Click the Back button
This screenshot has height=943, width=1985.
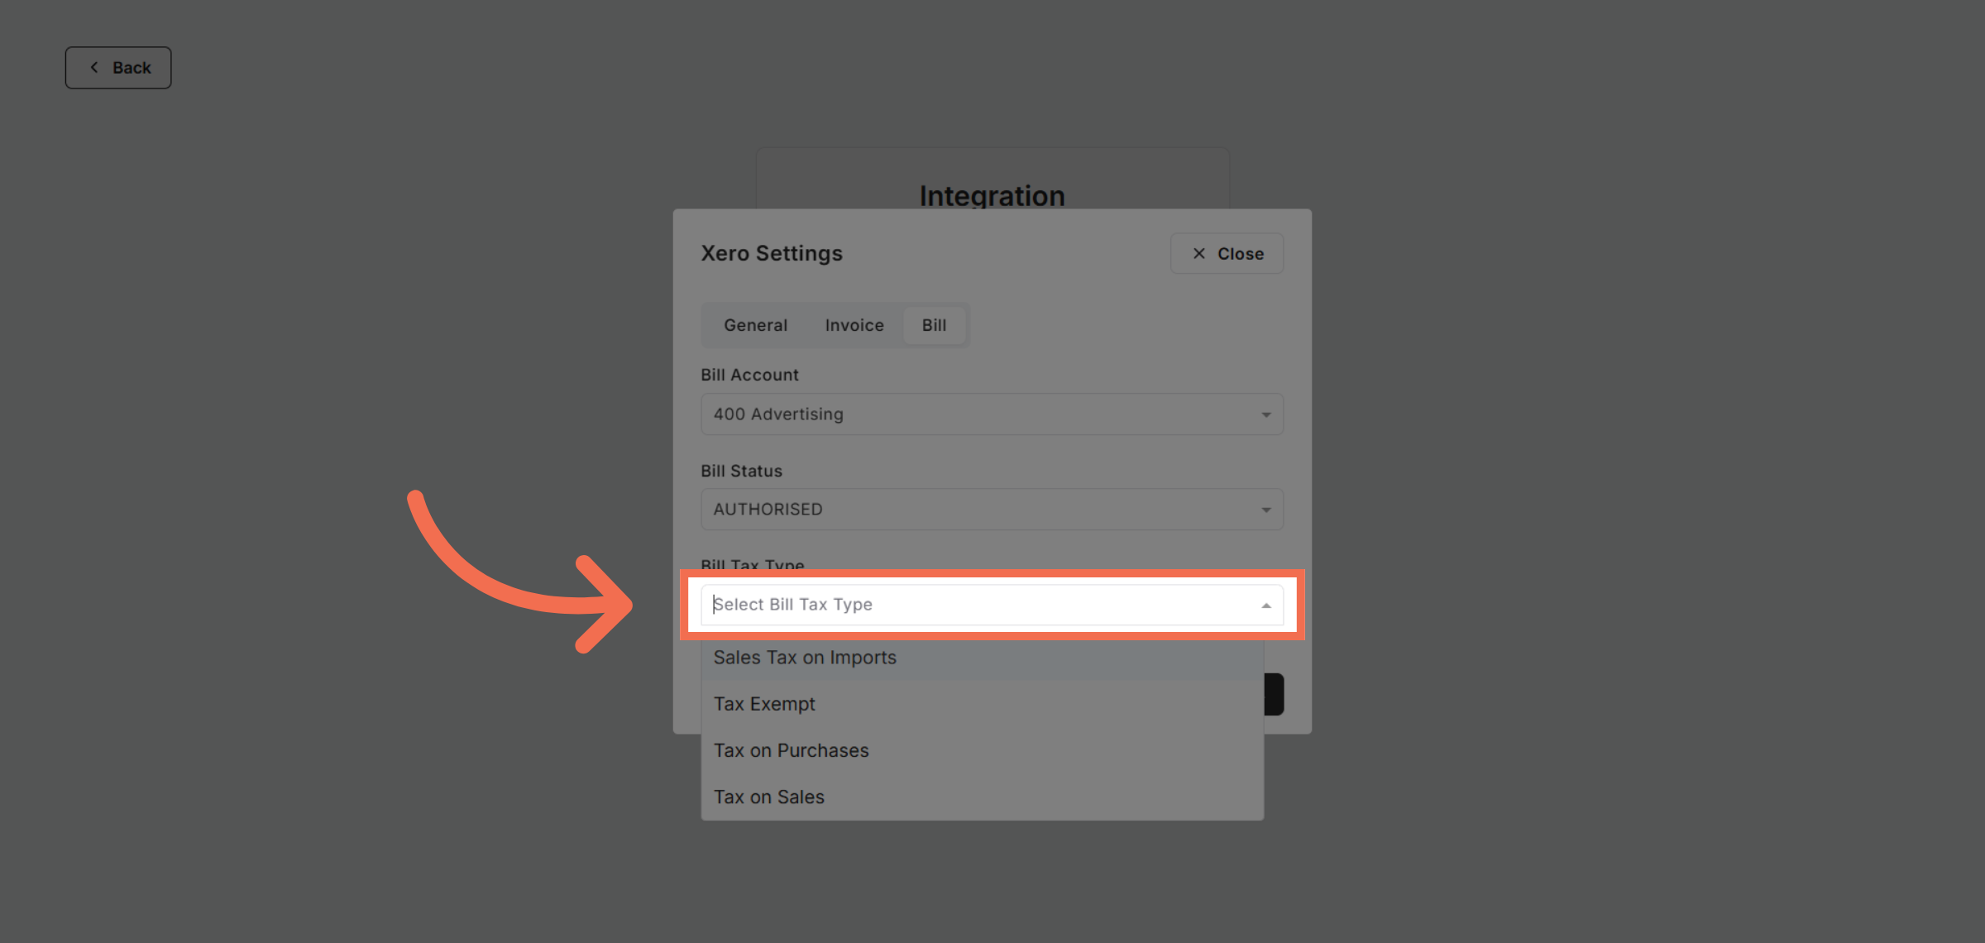point(118,67)
